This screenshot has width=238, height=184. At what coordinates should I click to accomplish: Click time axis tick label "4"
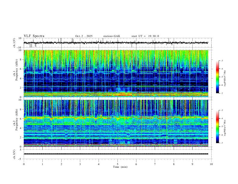(x=99, y=164)
